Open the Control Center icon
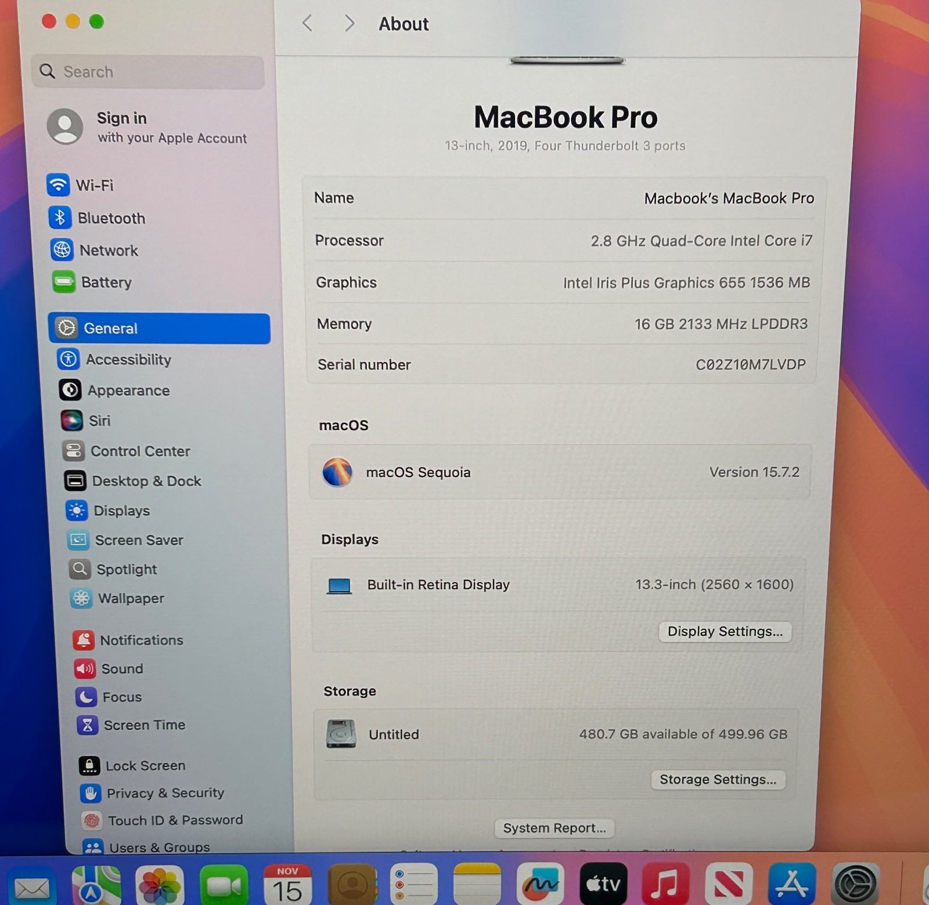The image size is (929, 905). coord(74,451)
